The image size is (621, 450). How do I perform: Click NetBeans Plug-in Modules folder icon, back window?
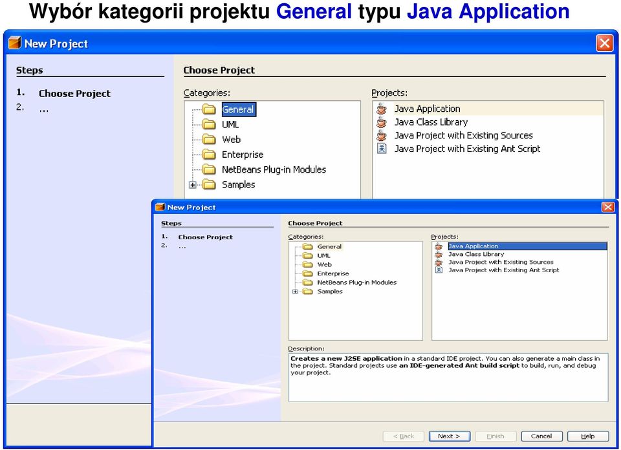(x=209, y=169)
